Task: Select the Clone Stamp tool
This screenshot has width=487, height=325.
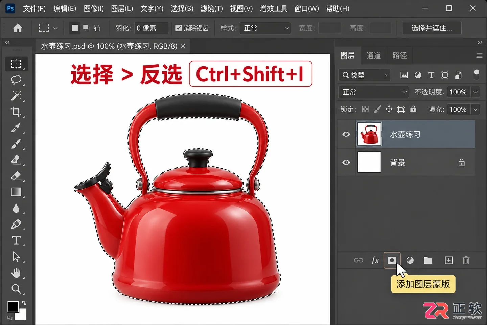Action: tap(16, 160)
